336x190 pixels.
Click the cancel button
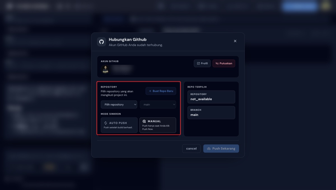click(x=191, y=148)
